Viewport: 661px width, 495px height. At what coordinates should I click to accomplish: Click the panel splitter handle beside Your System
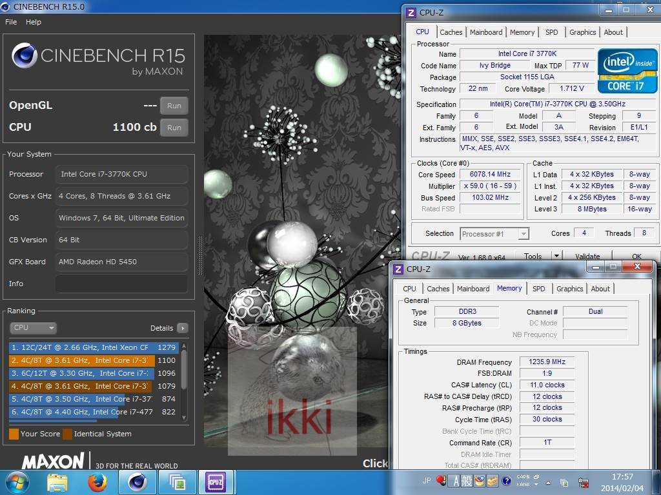(x=200, y=255)
